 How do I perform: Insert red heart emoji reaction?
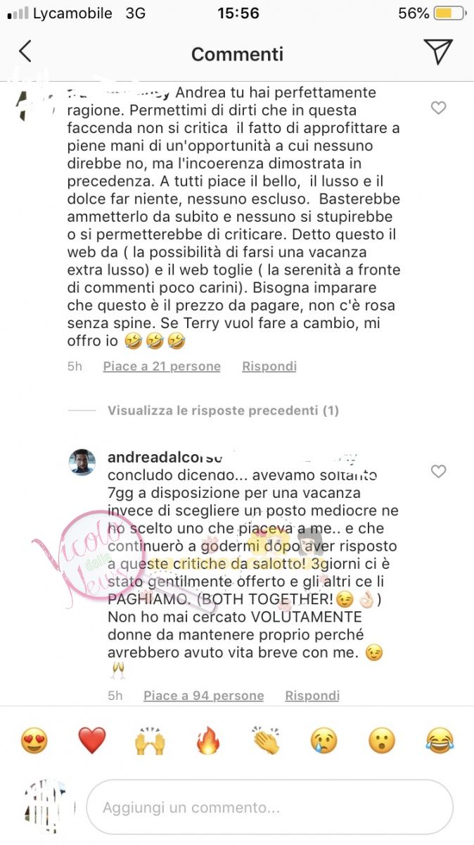(92, 741)
